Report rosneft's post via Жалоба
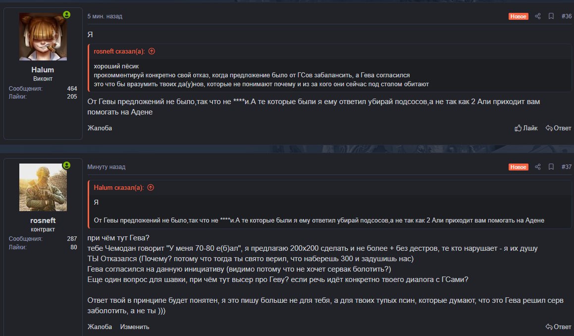The image size is (574, 336). (100, 327)
